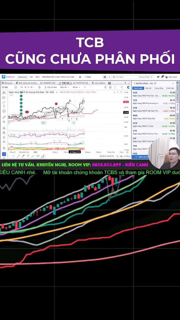Open Các chỉ báo indicators

(51, 87)
